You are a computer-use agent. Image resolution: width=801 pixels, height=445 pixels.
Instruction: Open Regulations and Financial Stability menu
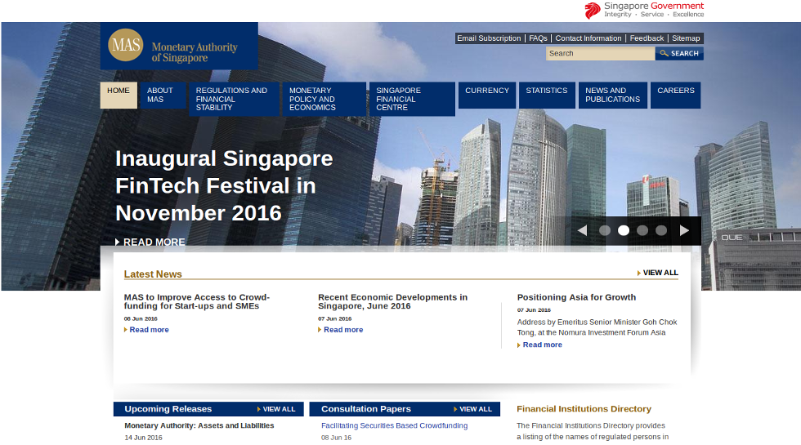click(x=234, y=99)
